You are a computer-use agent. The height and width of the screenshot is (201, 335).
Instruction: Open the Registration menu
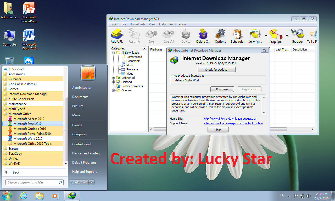pos(177,24)
